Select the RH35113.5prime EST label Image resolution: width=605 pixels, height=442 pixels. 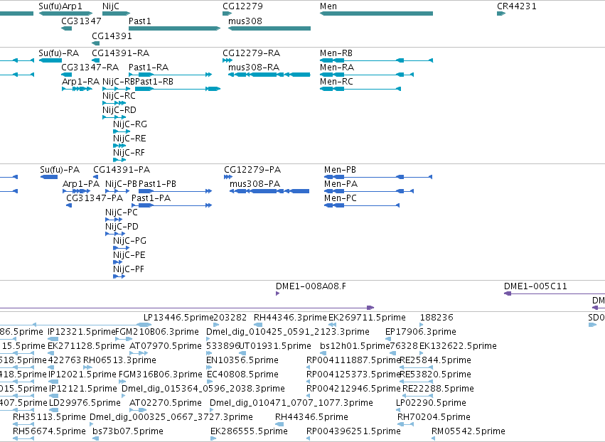tap(49, 417)
